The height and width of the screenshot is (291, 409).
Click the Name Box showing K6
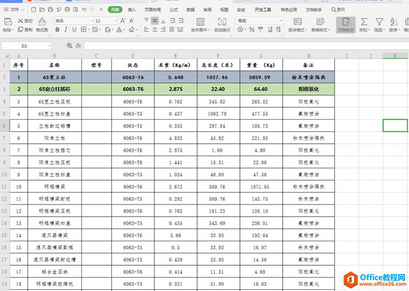[x=24, y=45]
